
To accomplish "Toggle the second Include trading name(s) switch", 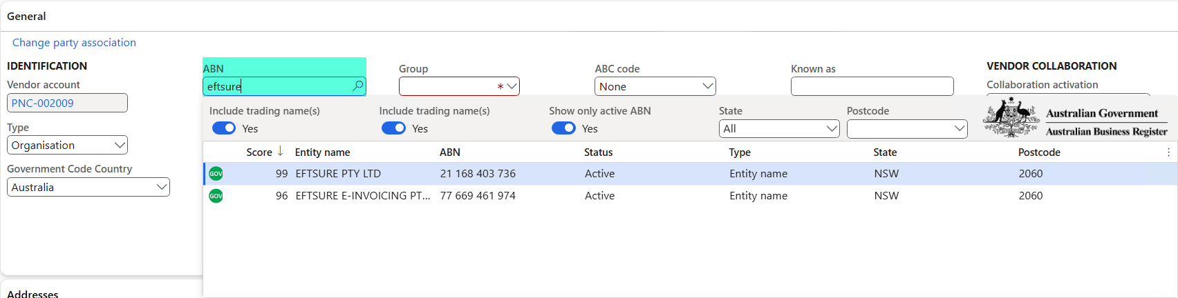I will coord(393,128).
